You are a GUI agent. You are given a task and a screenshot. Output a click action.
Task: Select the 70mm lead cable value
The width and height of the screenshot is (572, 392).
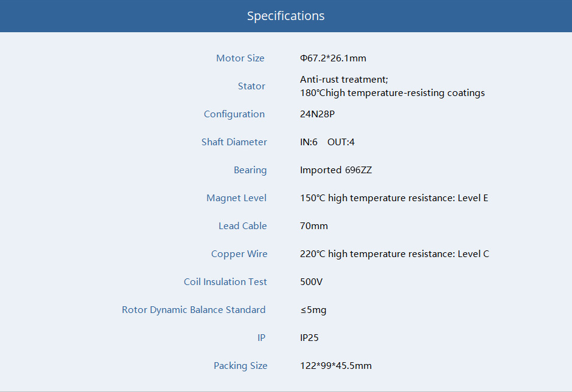314,226
